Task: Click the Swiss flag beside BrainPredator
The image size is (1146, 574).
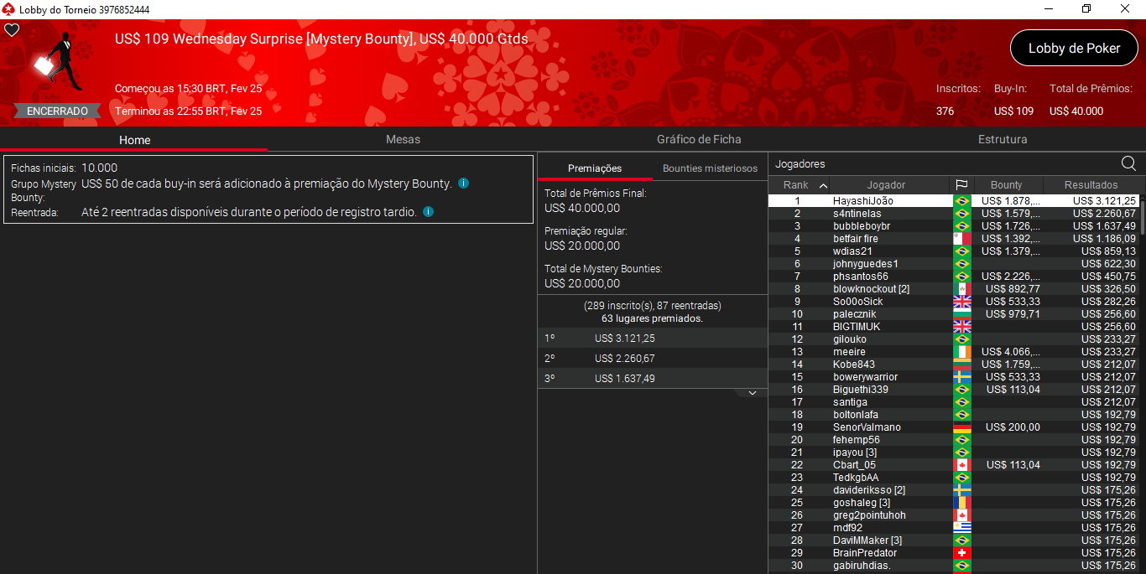Action: point(961,553)
